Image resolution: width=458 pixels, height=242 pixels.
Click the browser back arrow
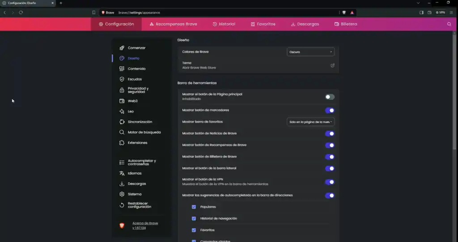(4, 12)
